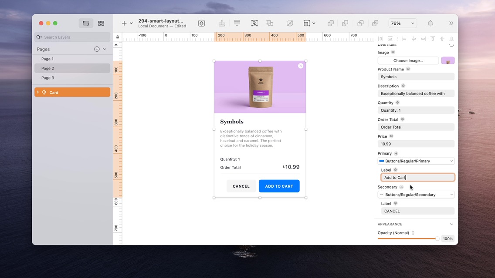The height and width of the screenshot is (278, 495).
Task: Click the add page plus button
Action: (x=96, y=49)
